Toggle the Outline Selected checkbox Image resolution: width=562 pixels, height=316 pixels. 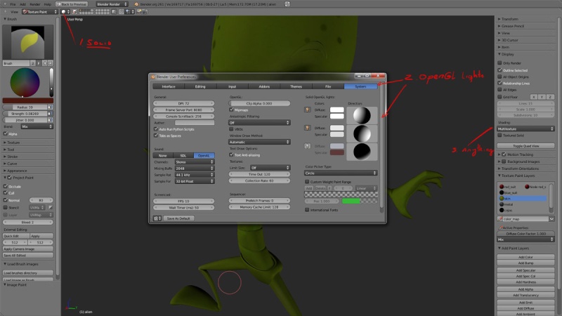[499, 70]
